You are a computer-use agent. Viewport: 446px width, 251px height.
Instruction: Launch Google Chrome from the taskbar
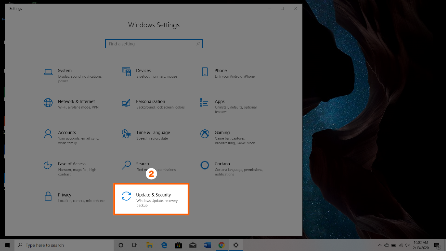point(221,245)
